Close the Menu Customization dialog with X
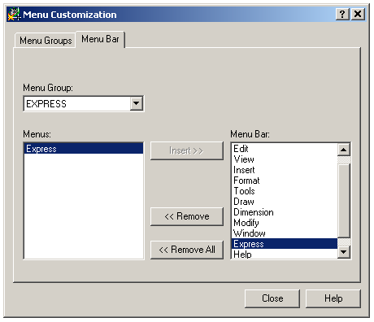 (x=358, y=14)
